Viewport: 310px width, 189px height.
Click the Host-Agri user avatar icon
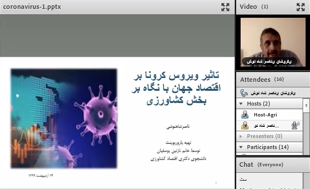pyautogui.click(x=245, y=114)
